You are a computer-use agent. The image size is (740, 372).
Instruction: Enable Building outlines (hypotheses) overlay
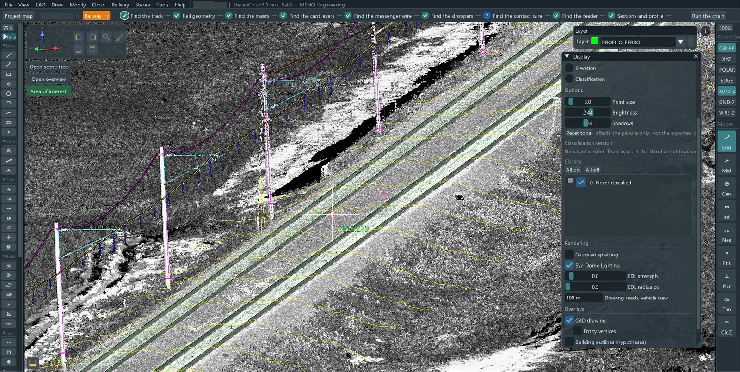pyautogui.click(x=569, y=342)
